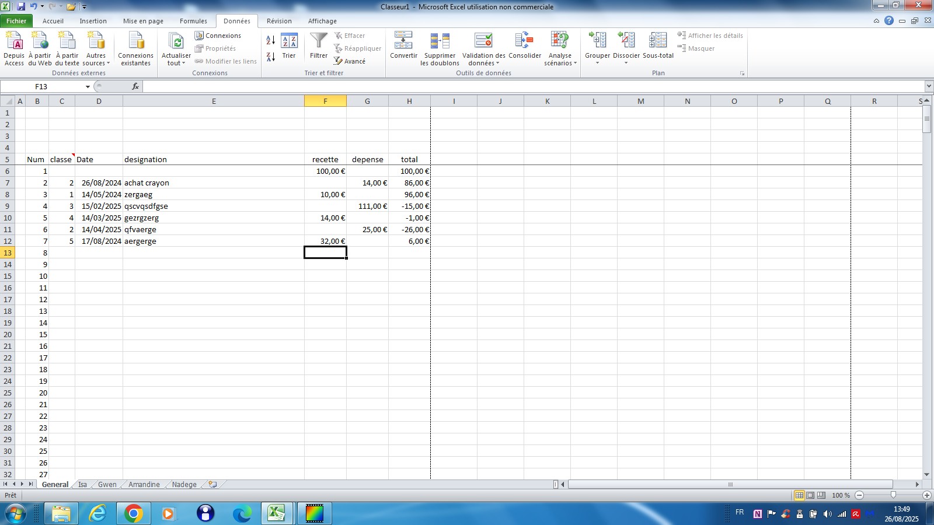Click the zoom slider handle
The image size is (934, 525).
click(893, 495)
